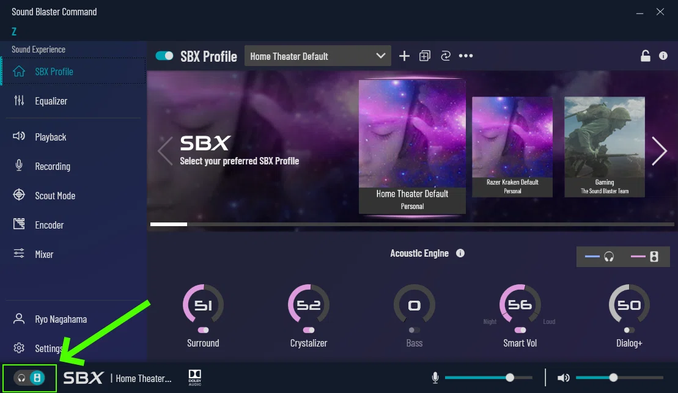Select the Razer Kraken Default profile card
This screenshot has height=393, width=678.
pos(512,147)
